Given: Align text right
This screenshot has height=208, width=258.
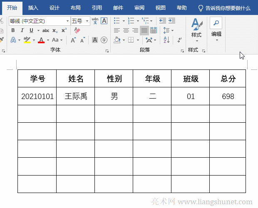Looking at the screenshot, I should [135, 30].
